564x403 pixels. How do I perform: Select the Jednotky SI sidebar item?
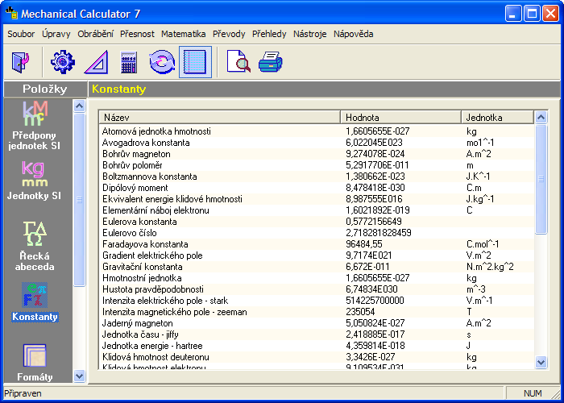point(35,181)
